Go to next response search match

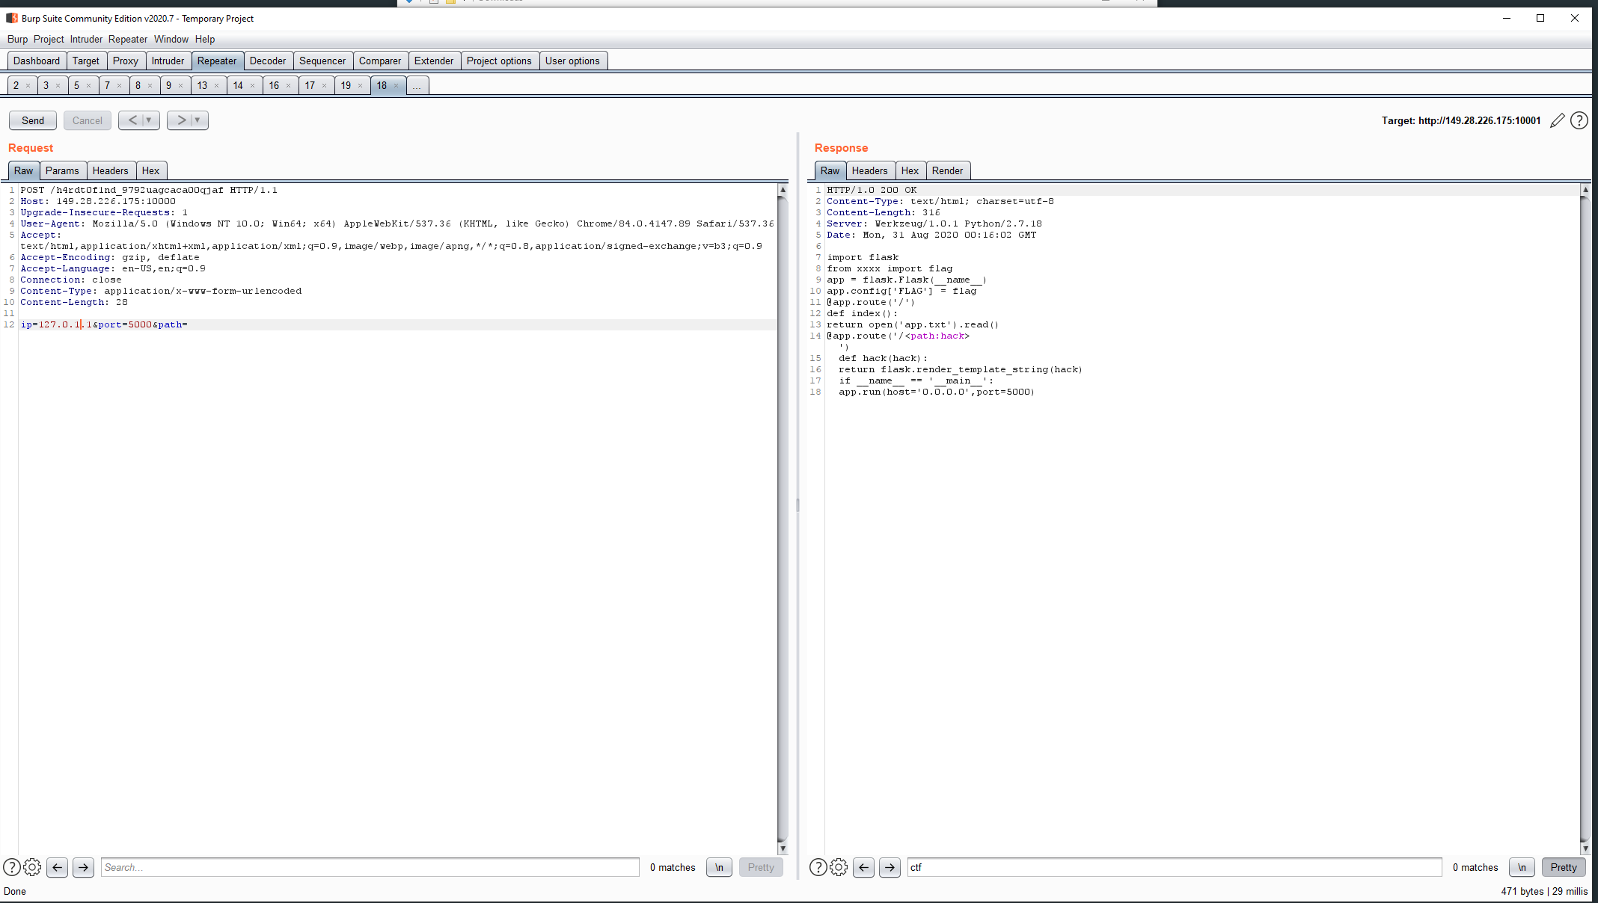890,867
